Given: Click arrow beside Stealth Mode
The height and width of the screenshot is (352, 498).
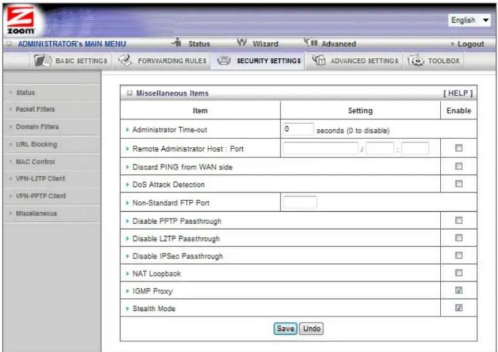Looking at the screenshot, I should point(127,308).
